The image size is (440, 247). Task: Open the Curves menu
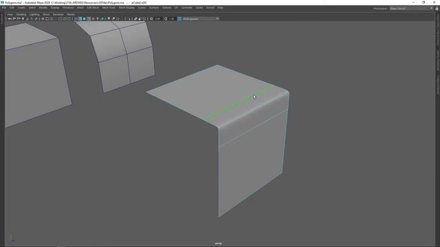(142, 8)
